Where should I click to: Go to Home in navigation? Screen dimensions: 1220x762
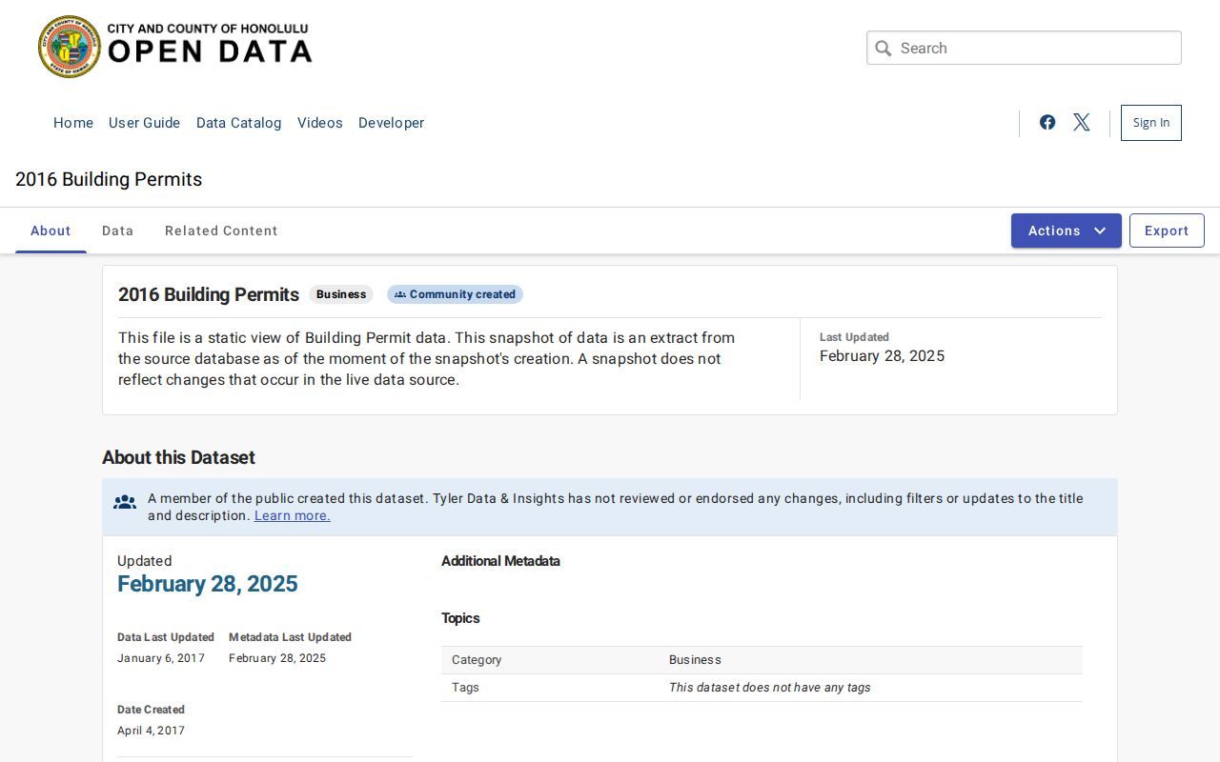73,123
